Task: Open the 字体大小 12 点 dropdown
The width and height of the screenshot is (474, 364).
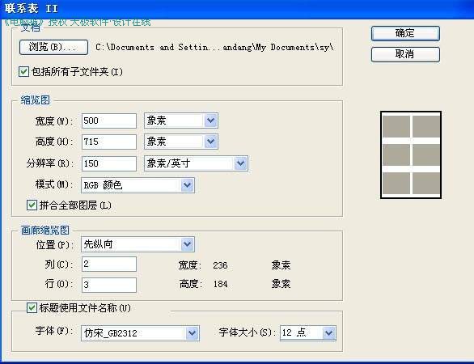Action: click(x=308, y=333)
